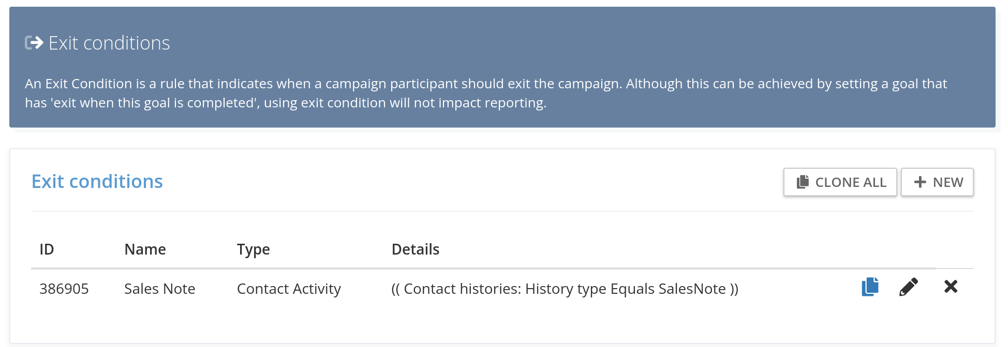This screenshot has height=347, width=1008.
Task: Select the condition ID 386905
Action: (x=64, y=289)
